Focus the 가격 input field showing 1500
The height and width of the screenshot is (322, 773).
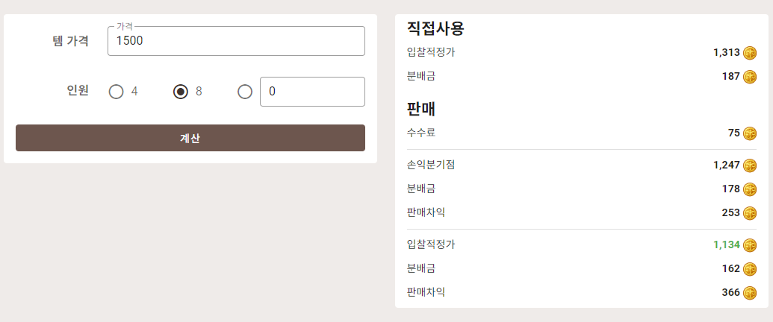point(236,41)
